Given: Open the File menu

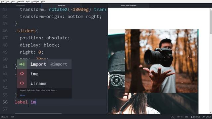Looking at the screenshot, I should [2, 2].
